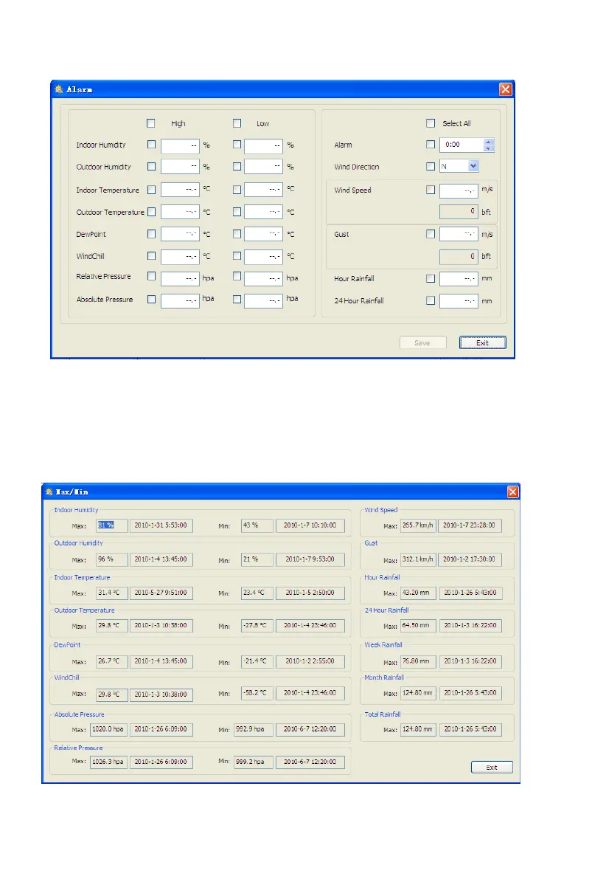Enable Outdoor Temperature low alarm checkbox
Image resolution: width=606 pixels, height=879 pixels.
(x=237, y=212)
